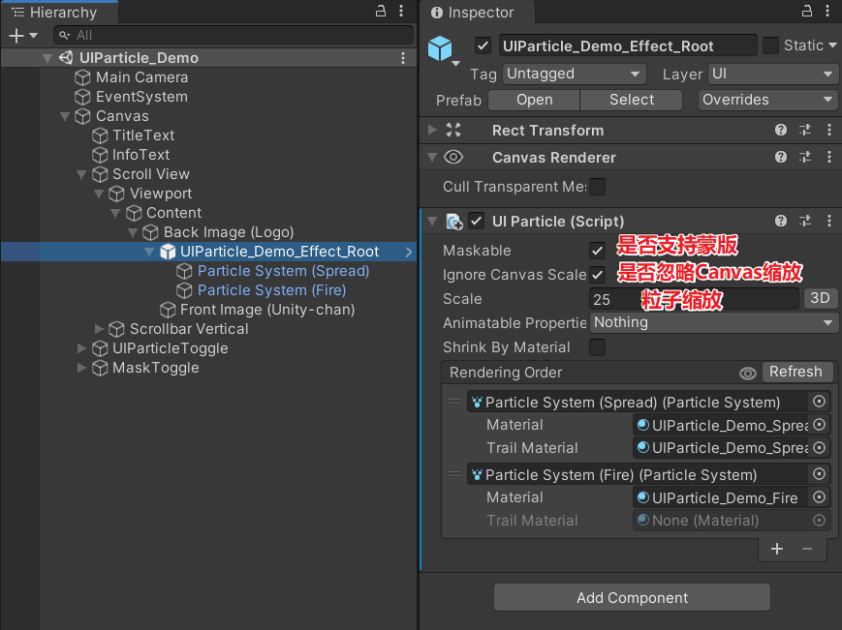Screen dimensions: 842x630
Task: Open the Tag dropdown
Action: tap(574, 74)
